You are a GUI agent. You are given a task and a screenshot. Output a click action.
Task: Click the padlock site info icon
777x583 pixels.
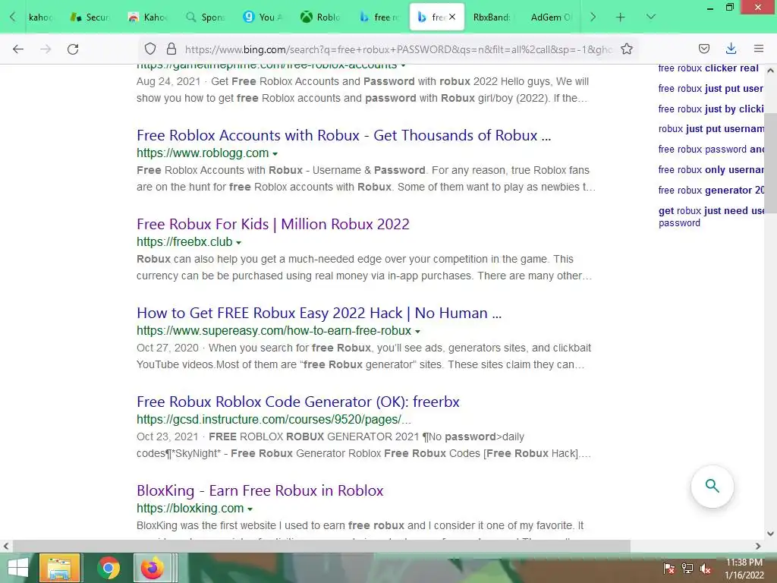point(171,49)
